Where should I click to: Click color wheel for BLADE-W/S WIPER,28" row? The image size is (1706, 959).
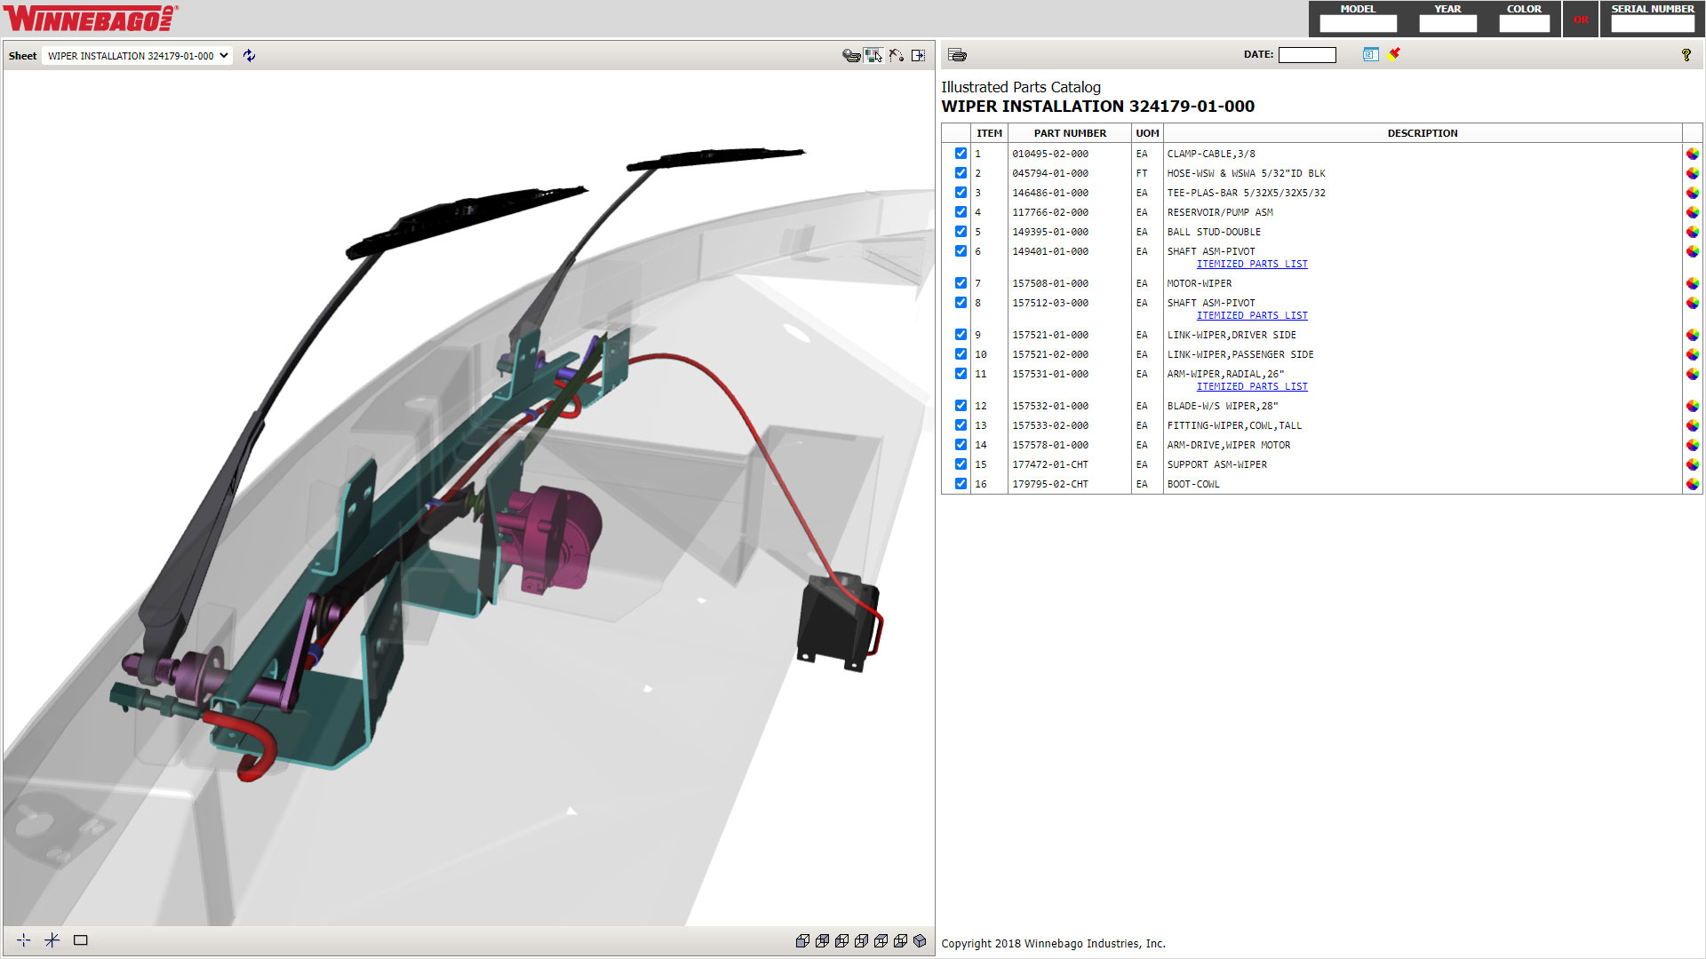click(1692, 406)
